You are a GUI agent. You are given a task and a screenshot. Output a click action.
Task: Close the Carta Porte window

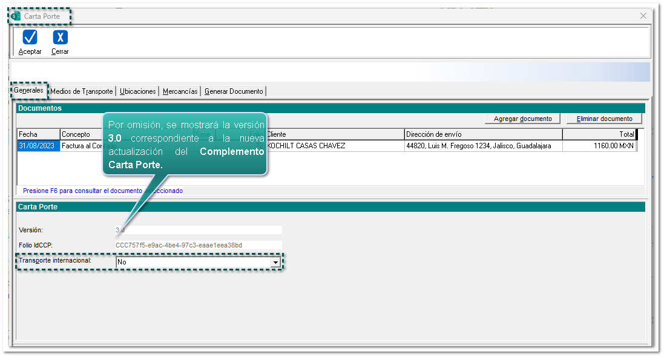(x=643, y=16)
